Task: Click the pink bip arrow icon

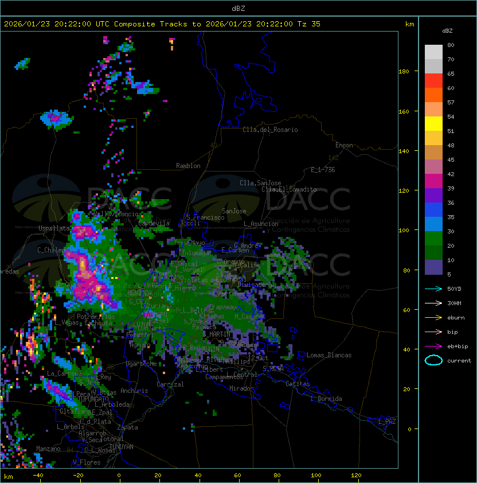Action: click(x=433, y=332)
